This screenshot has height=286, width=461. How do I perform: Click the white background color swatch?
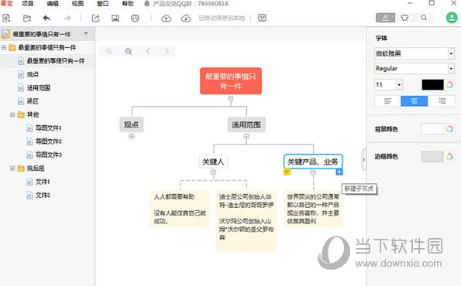tap(432, 129)
